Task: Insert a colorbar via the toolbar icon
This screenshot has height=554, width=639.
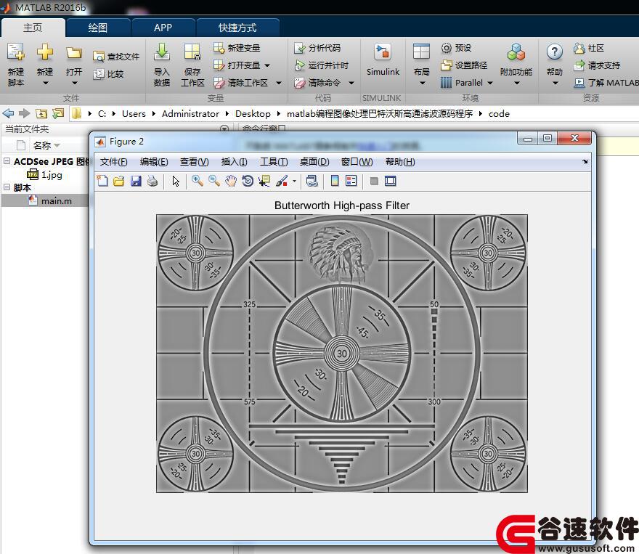Action: 335,181
